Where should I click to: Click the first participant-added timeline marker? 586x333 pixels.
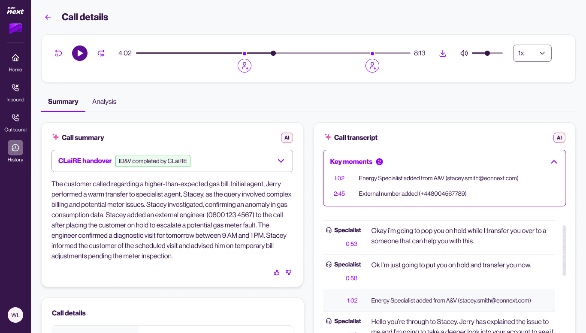pyautogui.click(x=245, y=66)
